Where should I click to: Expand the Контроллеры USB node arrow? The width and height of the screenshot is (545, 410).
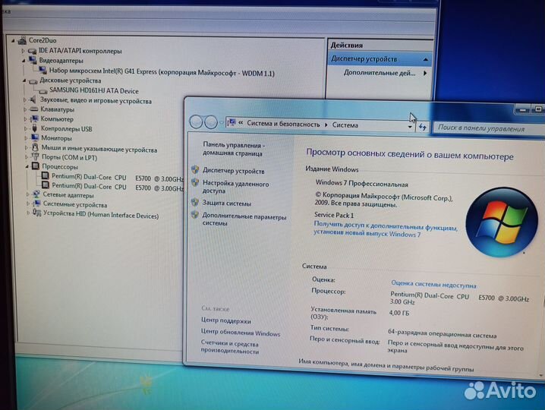26,128
